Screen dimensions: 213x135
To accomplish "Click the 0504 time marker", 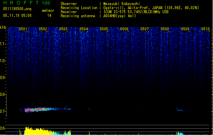I will coord(84,29).
